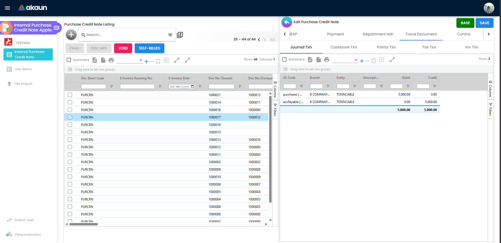
Task: Add a listing view with plus icon
Action: coord(146,61)
